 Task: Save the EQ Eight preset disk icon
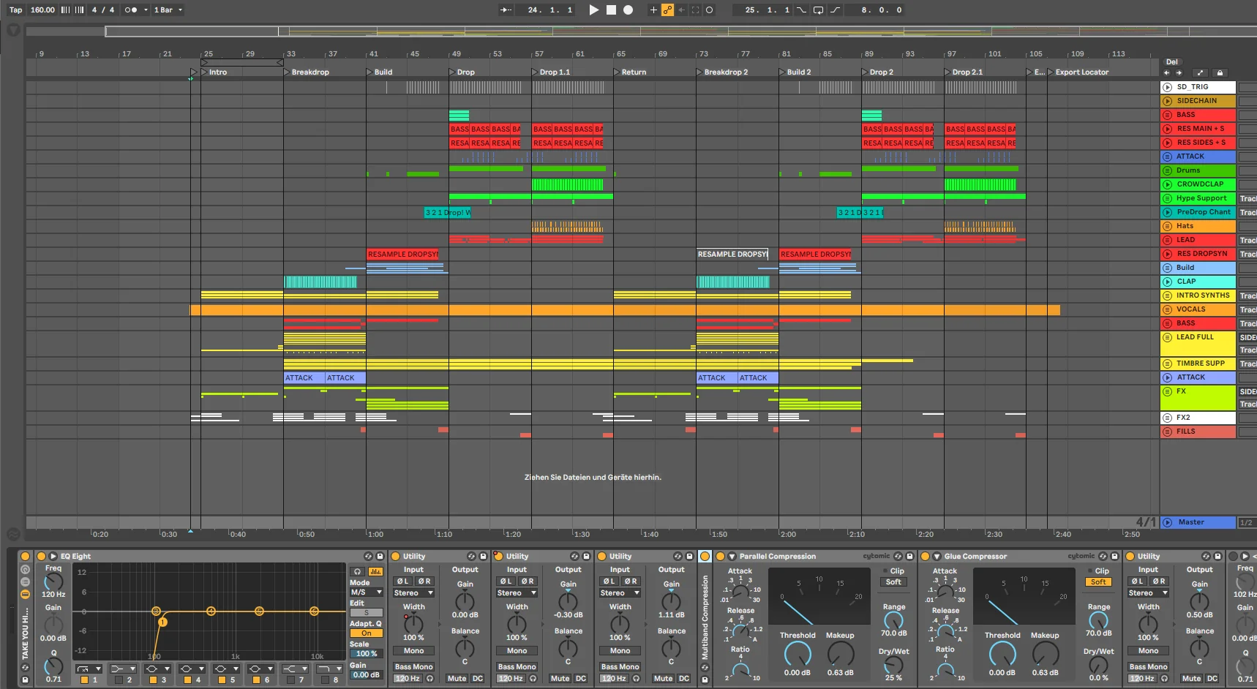tap(380, 557)
